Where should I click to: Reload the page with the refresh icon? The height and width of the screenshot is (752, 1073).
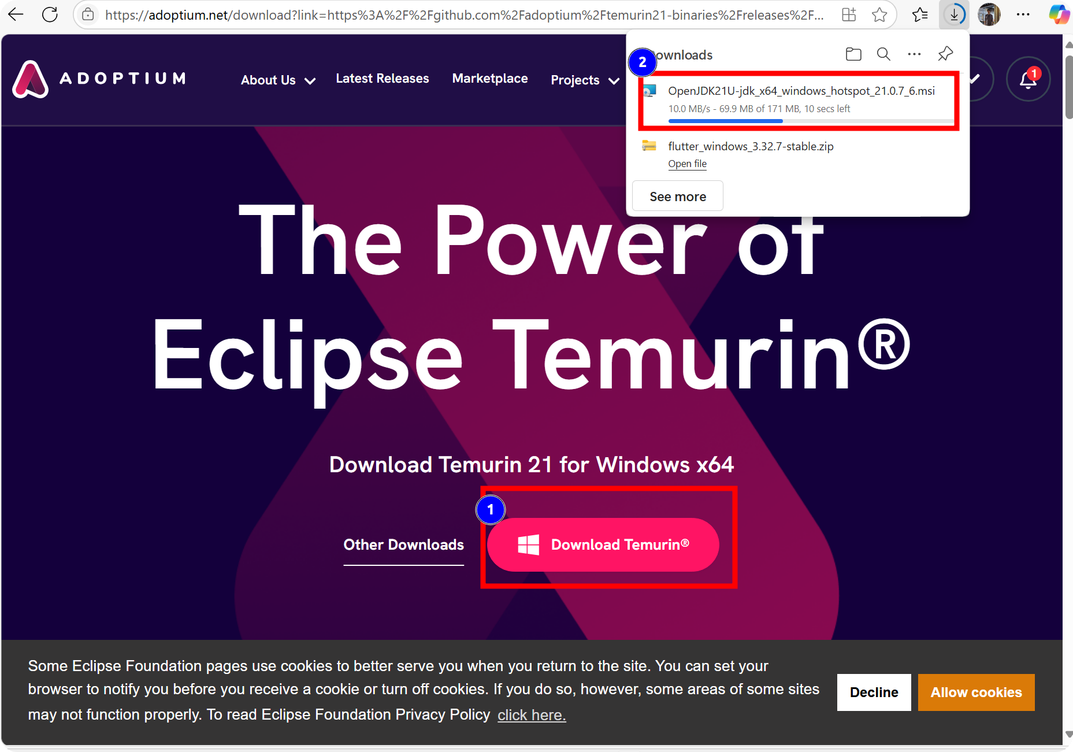pyautogui.click(x=50, y=14)
